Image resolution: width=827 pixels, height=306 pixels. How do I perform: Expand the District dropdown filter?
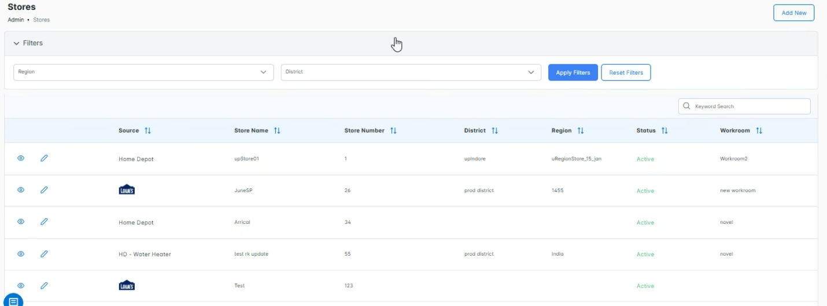tap(411, 72)
